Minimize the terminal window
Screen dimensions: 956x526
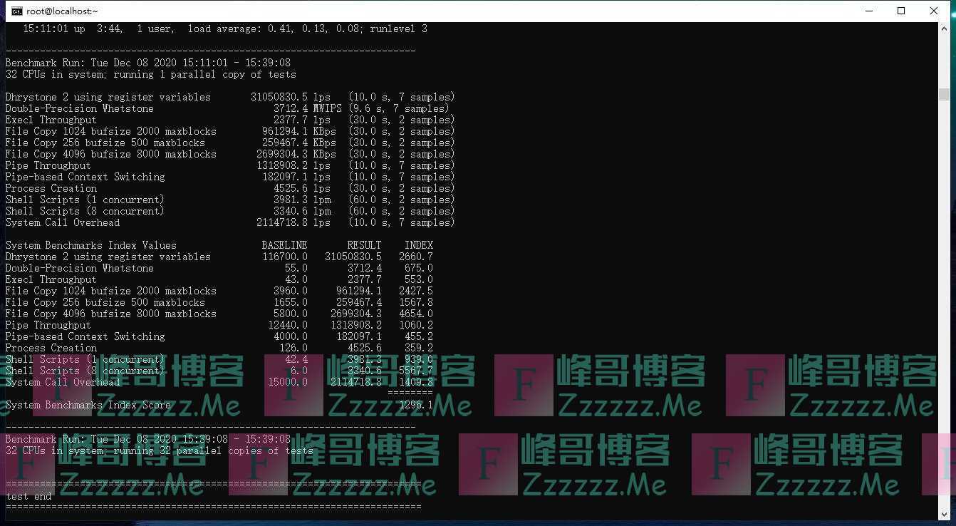click(869, 11)
